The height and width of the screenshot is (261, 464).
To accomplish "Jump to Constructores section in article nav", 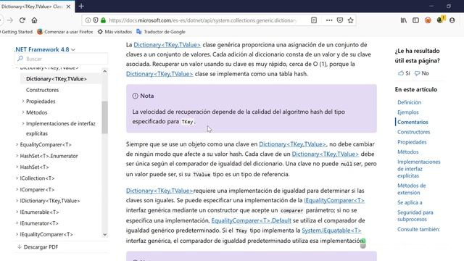I will point(414,132).
